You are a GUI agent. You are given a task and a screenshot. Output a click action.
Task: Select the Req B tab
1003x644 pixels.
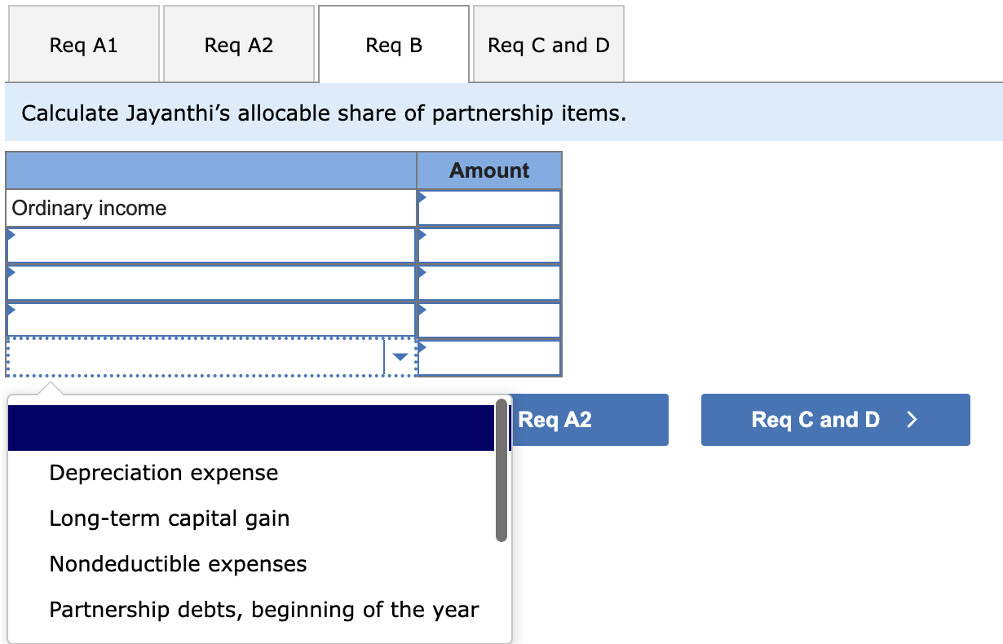pos(393,45)
